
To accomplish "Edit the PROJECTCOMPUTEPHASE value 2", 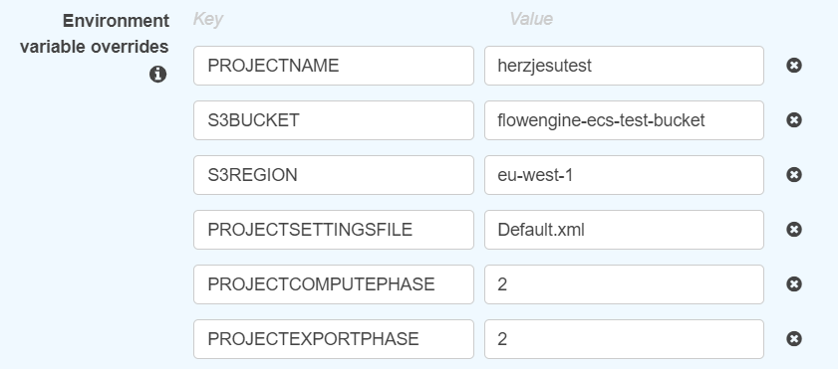I will [624, 284].
